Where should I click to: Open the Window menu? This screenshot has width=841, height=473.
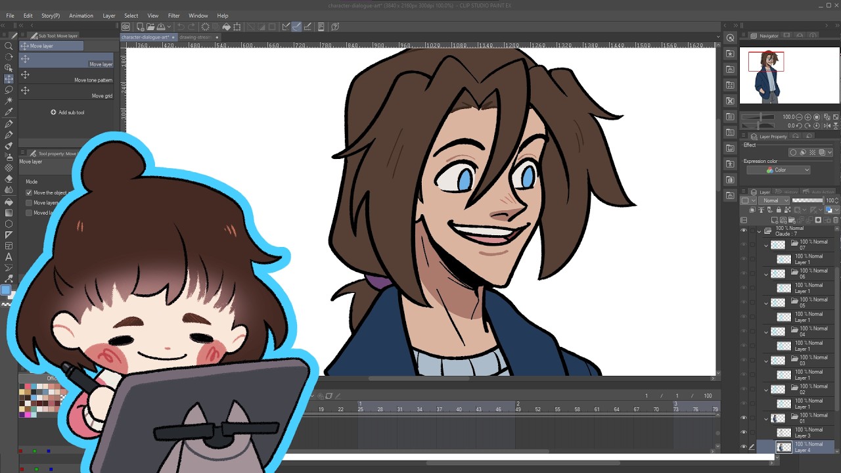198,16
